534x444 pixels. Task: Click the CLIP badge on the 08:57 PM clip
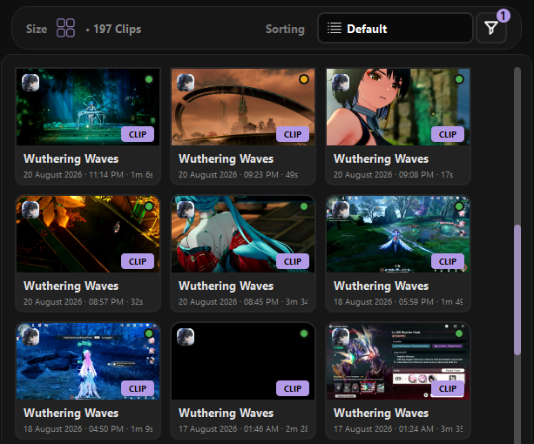click(138, 261)
